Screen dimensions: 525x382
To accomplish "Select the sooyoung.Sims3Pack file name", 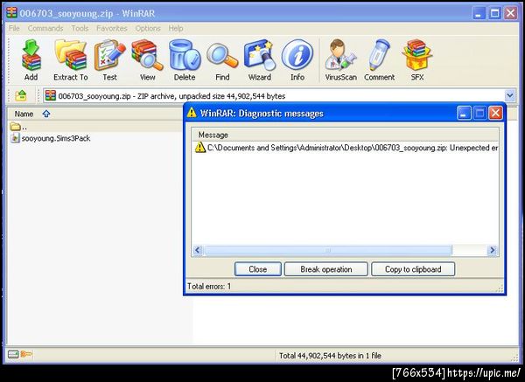I will [56, 138].
